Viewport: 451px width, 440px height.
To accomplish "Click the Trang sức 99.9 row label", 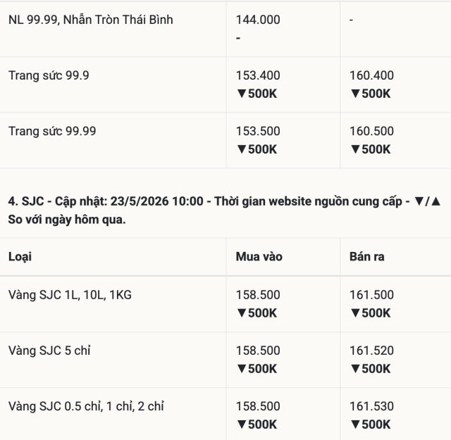I will pyautogui.click(x=49, y=75).
